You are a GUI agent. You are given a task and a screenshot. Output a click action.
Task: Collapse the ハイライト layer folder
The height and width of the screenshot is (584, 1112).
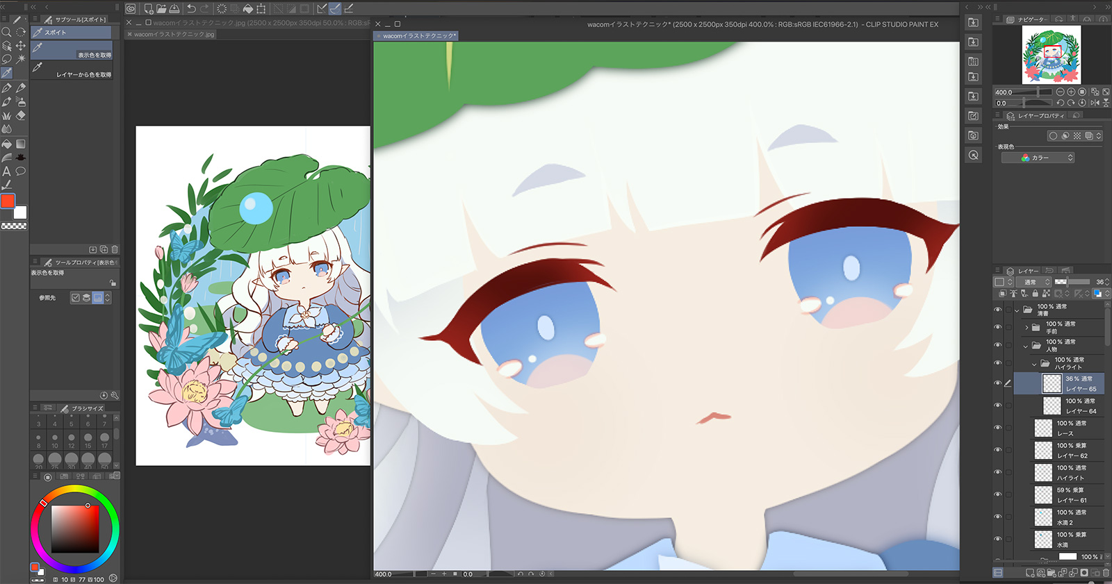tap(1034, 363)
